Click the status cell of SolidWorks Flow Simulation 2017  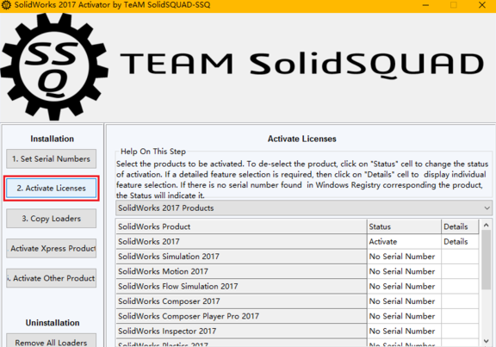coord(404,286)
